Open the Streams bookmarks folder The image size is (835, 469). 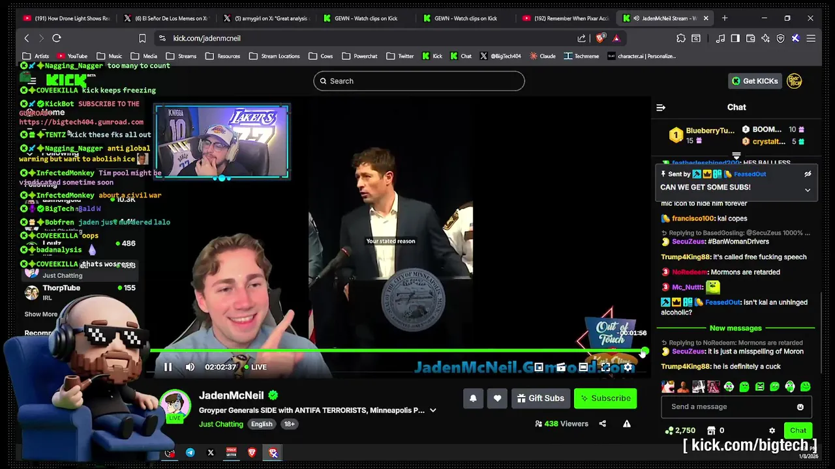pos(182,56)
